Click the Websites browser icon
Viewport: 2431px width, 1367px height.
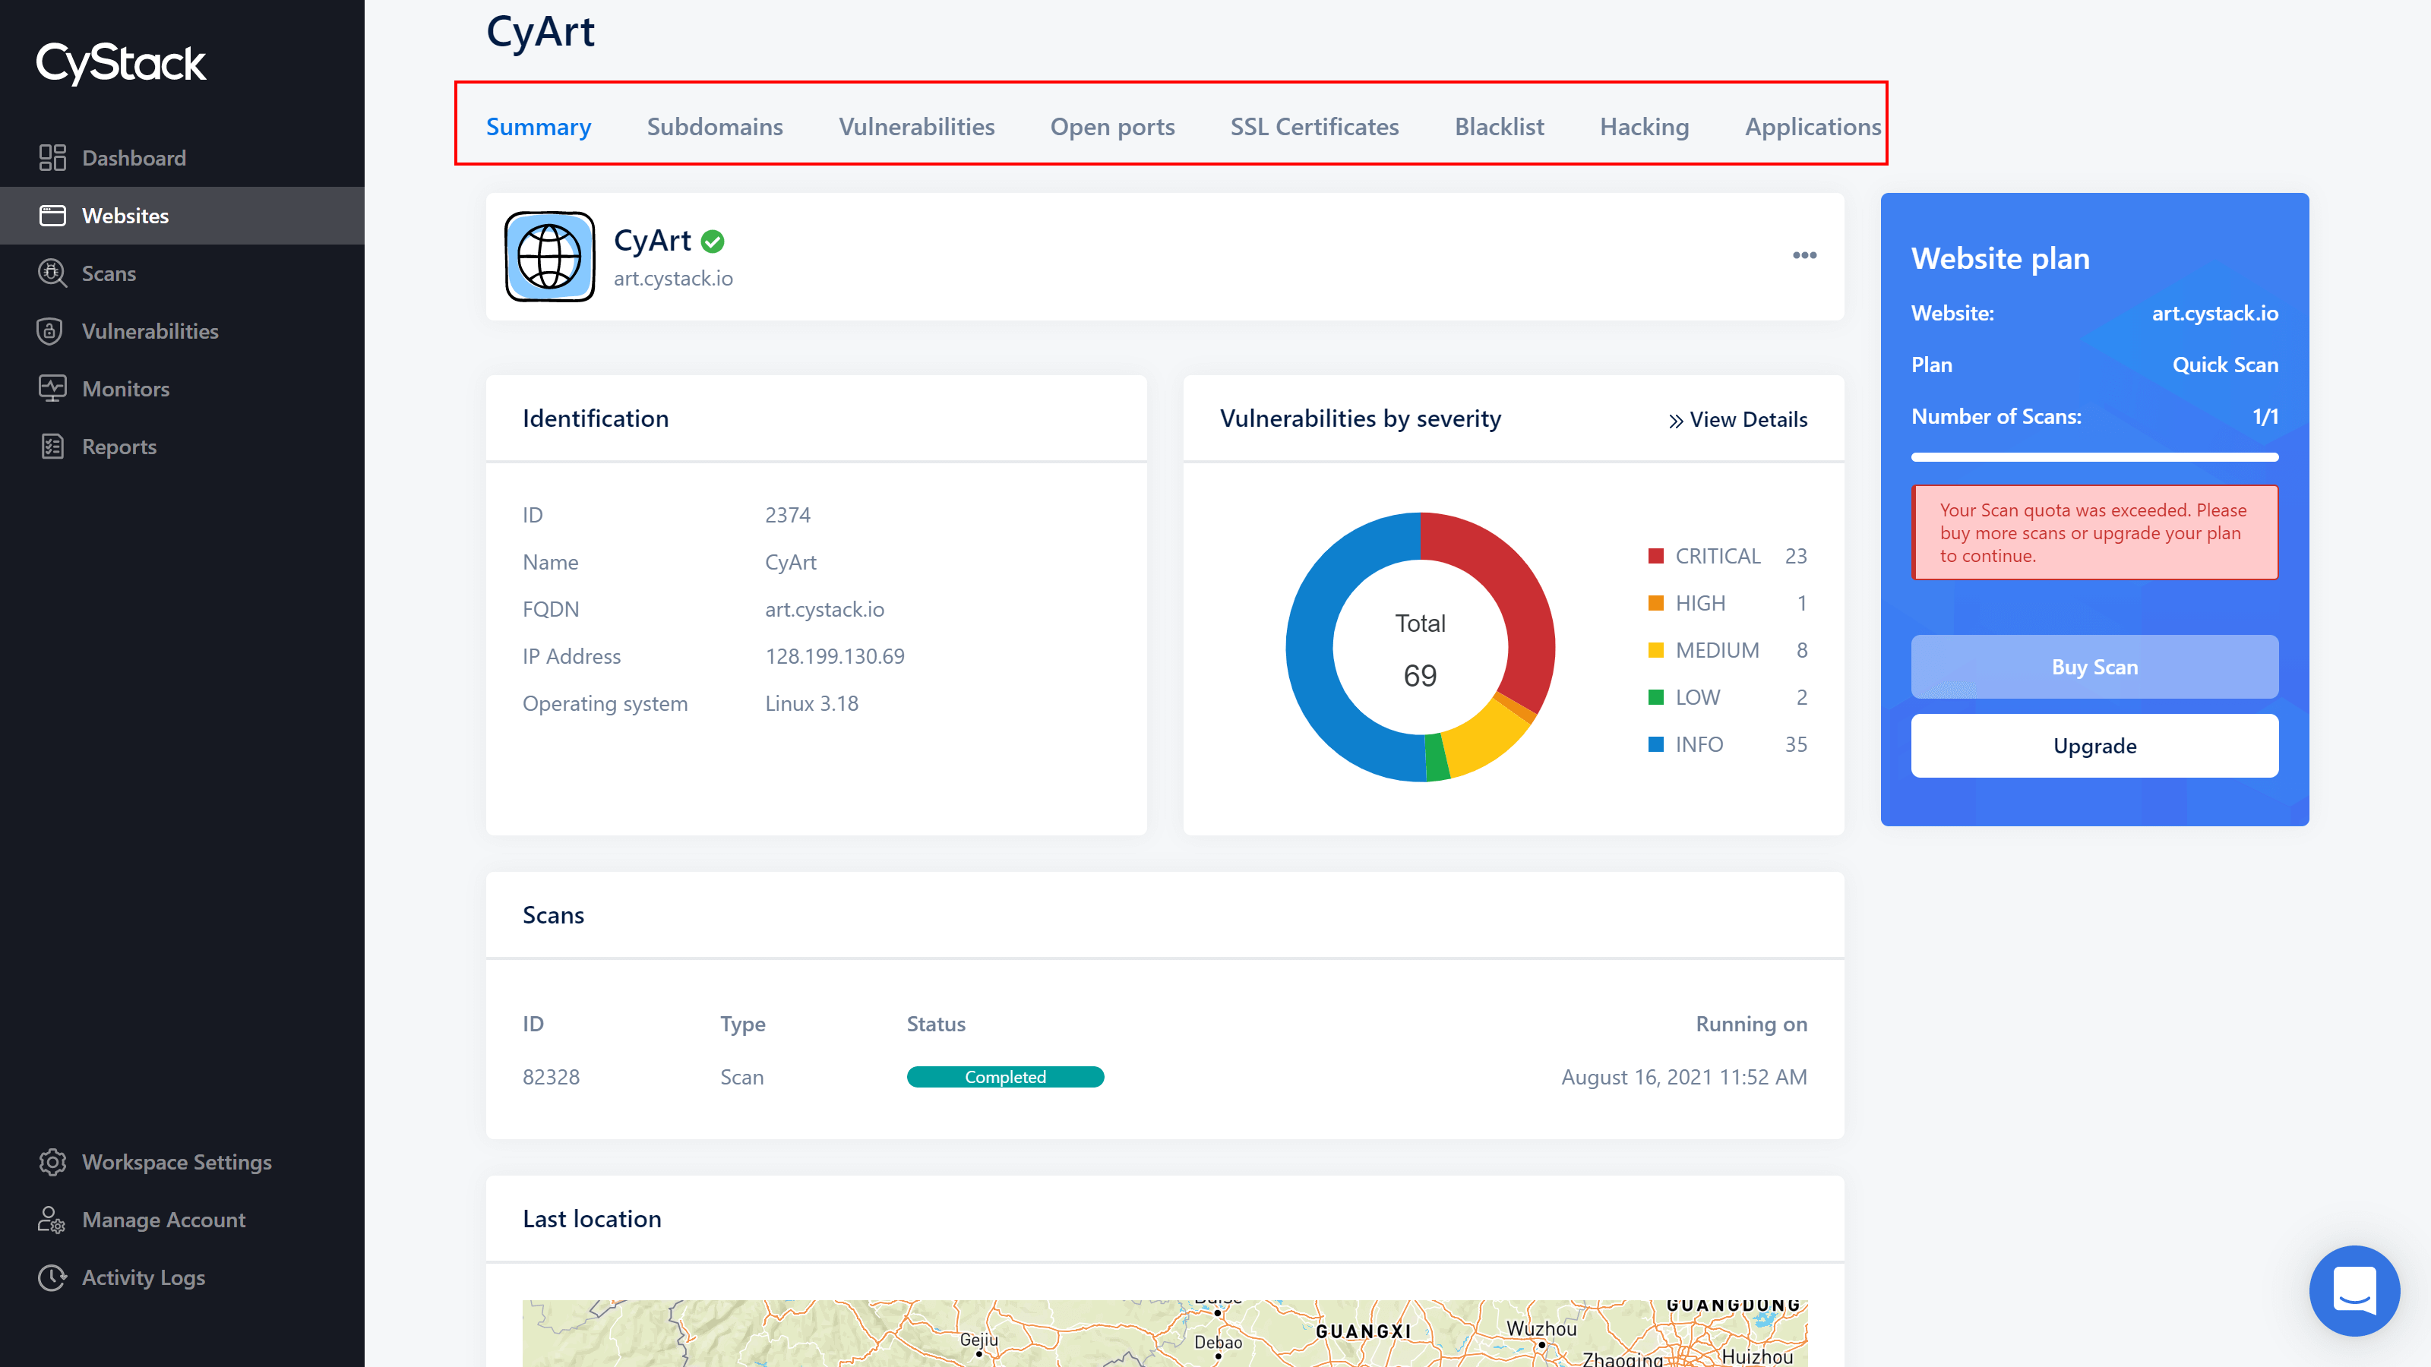click(52, 215)
